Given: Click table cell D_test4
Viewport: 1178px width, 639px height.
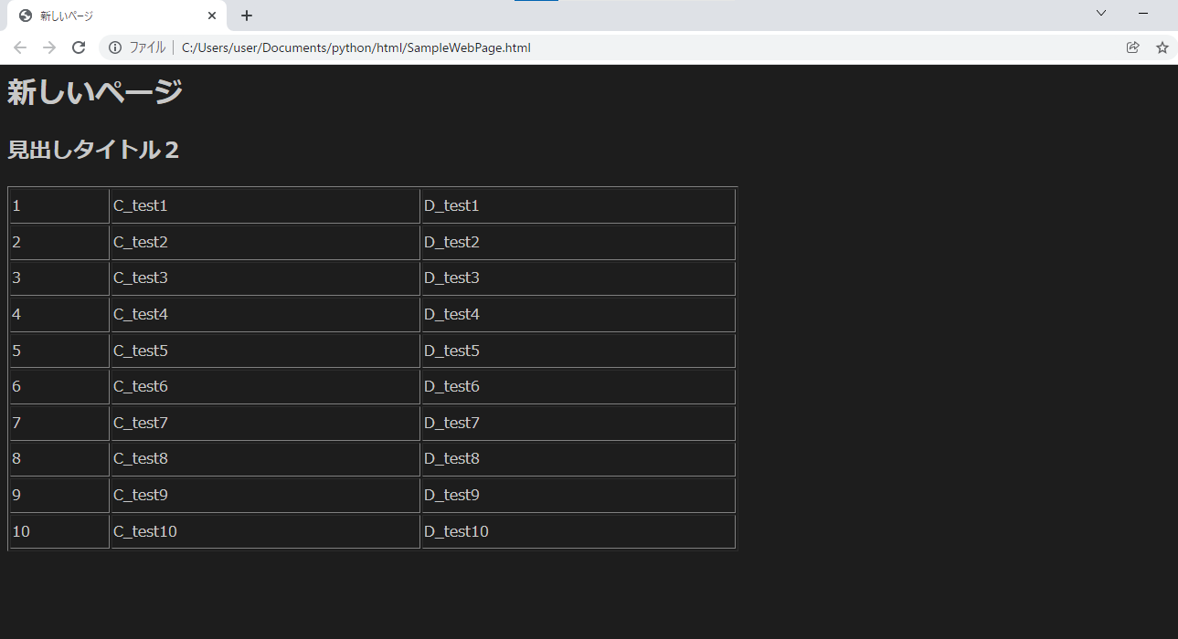Looking at the screenshot, I should tap(578, 314).
